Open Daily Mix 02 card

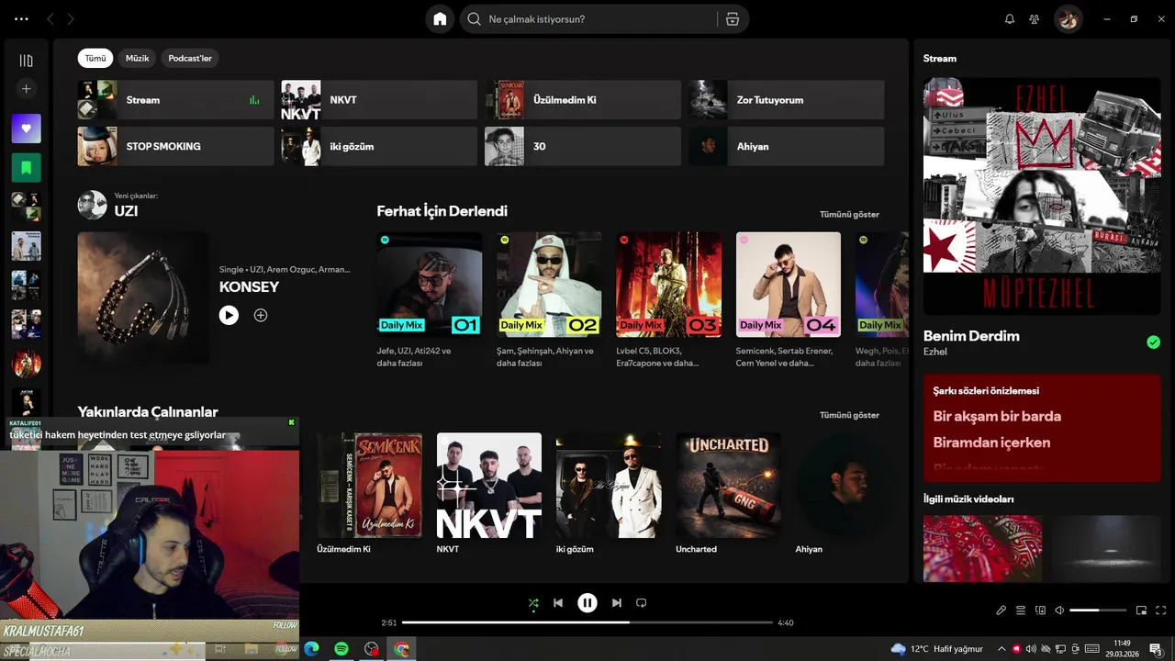click(549, 301)
